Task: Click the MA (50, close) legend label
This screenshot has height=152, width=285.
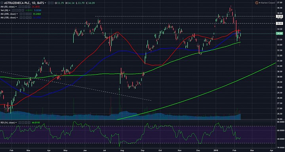Action: (8, 7)
